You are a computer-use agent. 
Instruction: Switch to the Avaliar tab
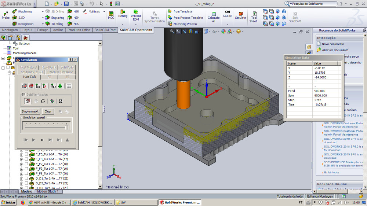58,30
